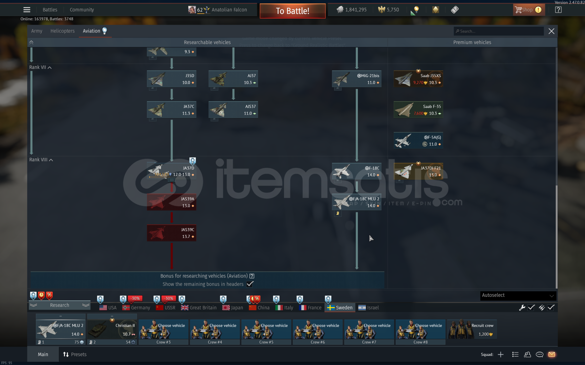Screen dimensions: 585x365
Task: Select the F/A-18C MLU 2 tree card
Action: (356, 202)
